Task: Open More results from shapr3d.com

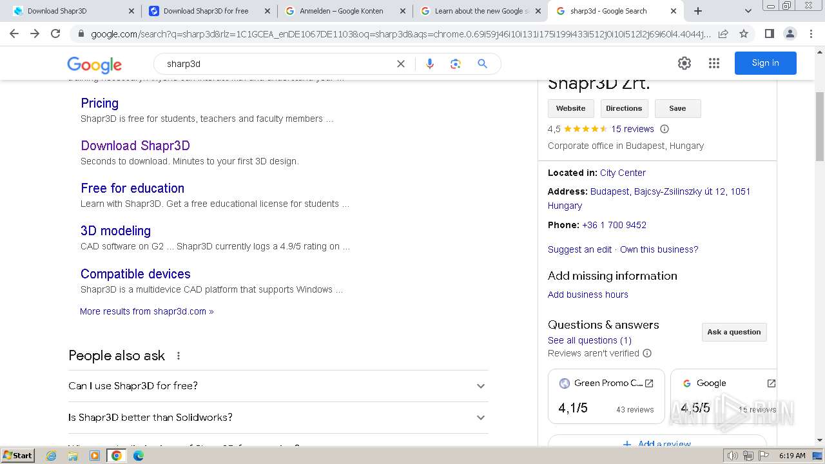Action: [147, 311]
